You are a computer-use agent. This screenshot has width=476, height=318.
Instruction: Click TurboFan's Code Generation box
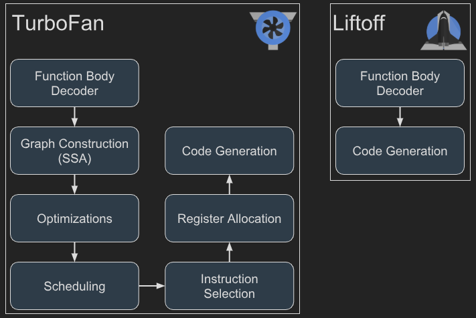pos(230,151)
